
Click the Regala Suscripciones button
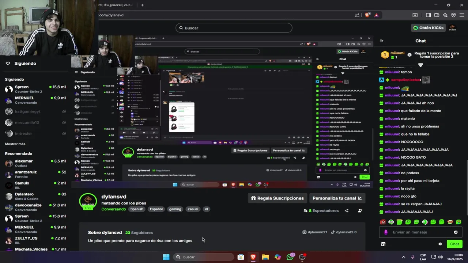[278, 198]
